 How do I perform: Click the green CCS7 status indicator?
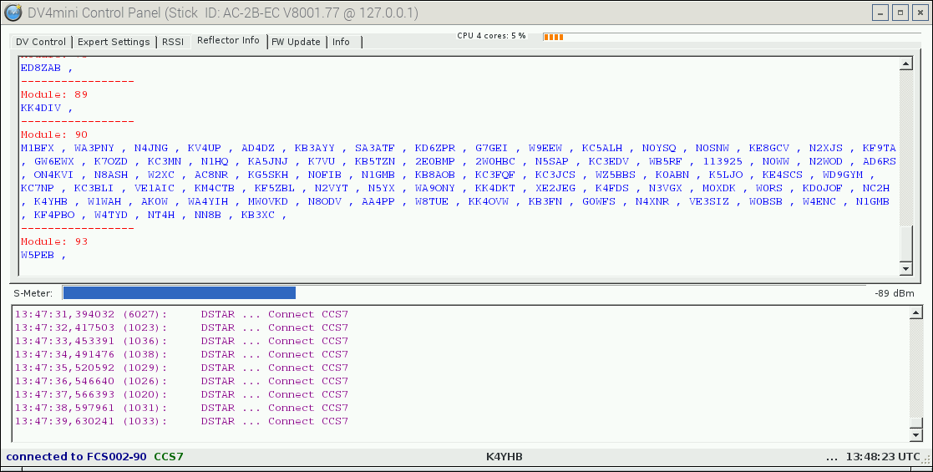coord(169,456)
